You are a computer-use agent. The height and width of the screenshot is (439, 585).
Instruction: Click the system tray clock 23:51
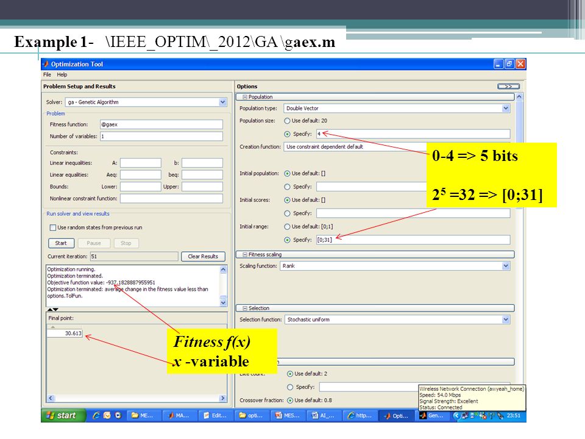click(x=514, y=415)
